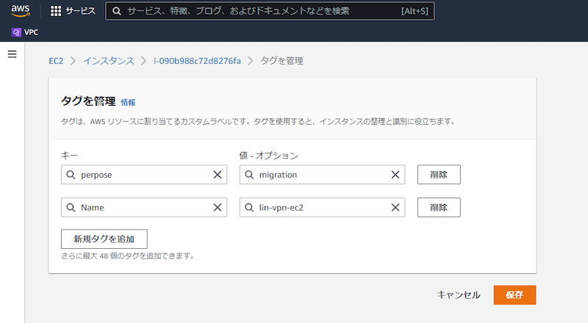Clear the perpose key field

coord(218,175)
